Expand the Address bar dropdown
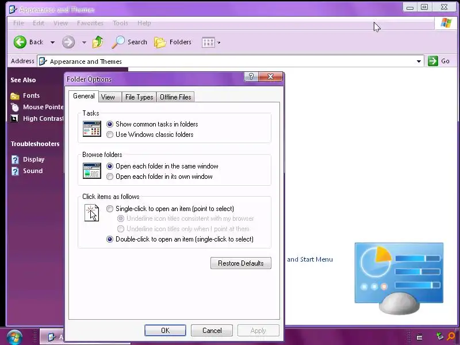Image resolution: width=460 pixels, height=345 pixels. pos(419,62)
